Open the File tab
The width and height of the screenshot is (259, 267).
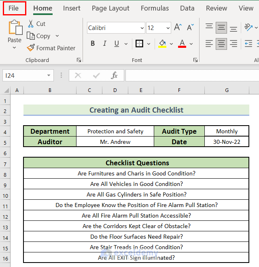(x=14, y=8)
